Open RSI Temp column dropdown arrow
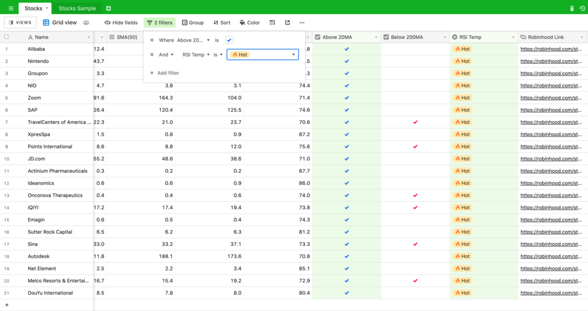Viewport: 588px width, 311px height. (513, 37)
